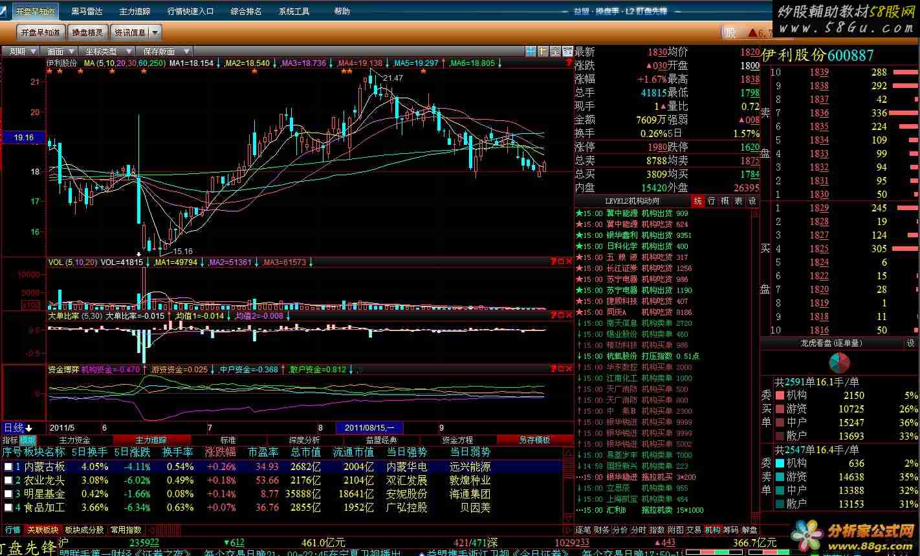This screenshot has width=920, height=556.
Task: Click the down arrow next to 日线
Action: pyautogui.click(x=29, y=428)
